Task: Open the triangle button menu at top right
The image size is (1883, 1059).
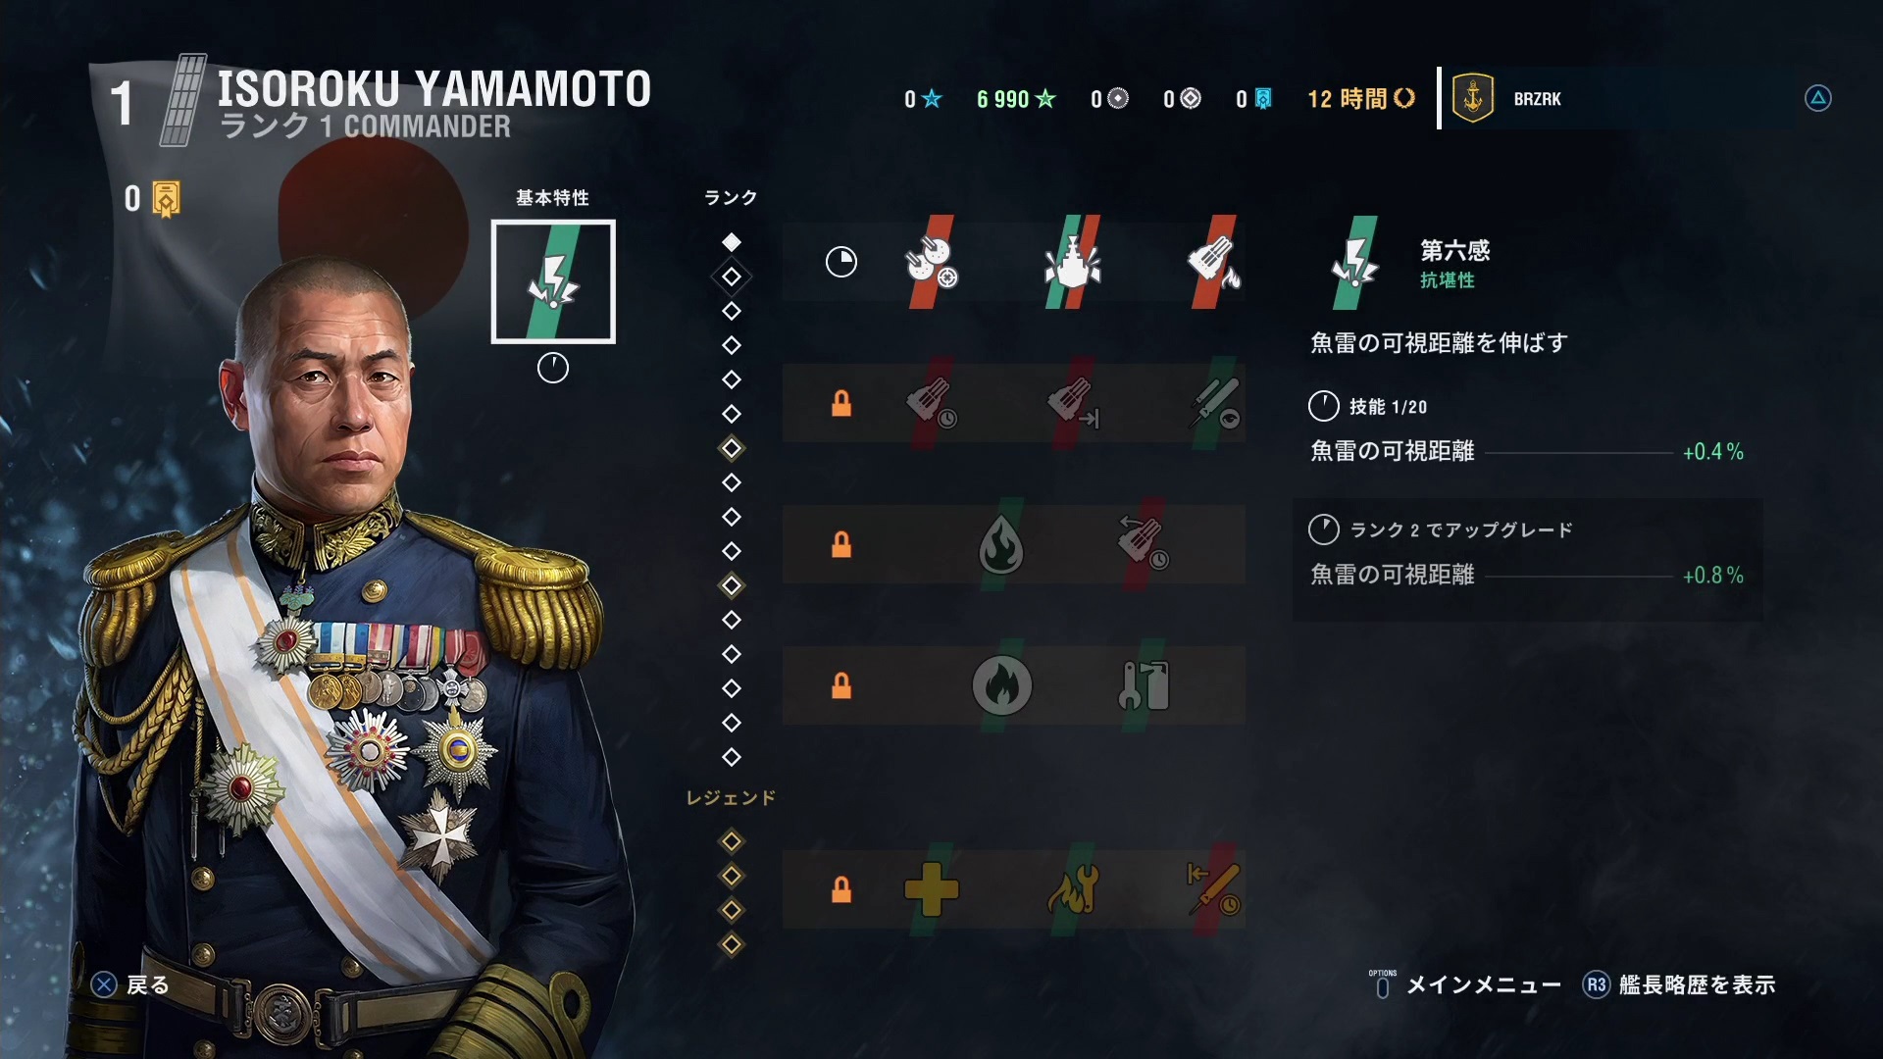Action: click(1818, 98)
